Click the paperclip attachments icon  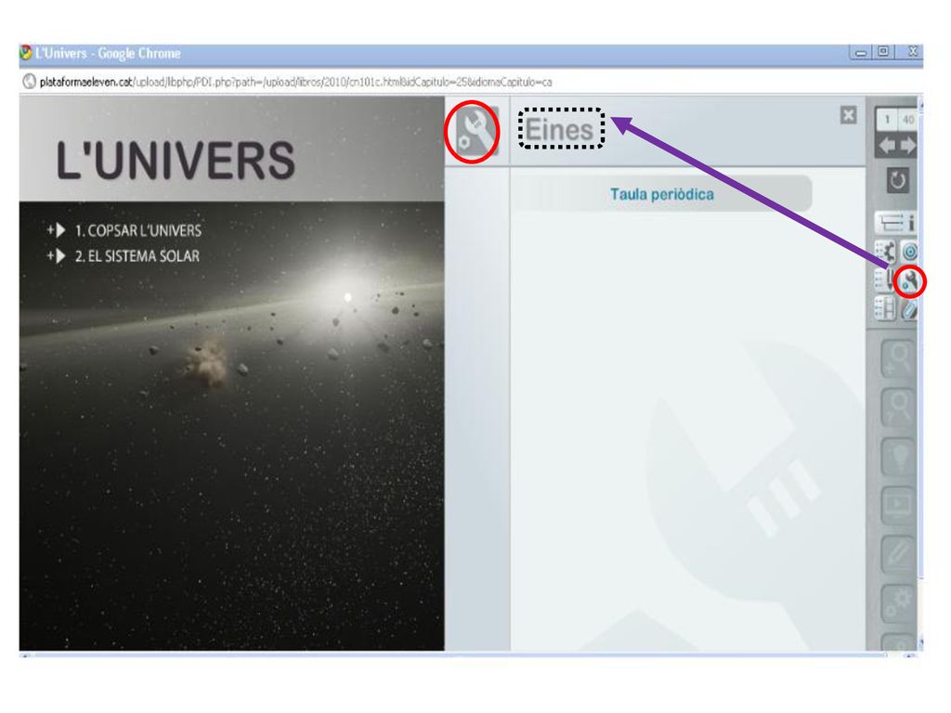point(909,310)
